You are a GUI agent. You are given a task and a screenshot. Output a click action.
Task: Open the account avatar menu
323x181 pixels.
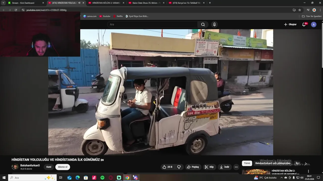[x=314, y=24]
